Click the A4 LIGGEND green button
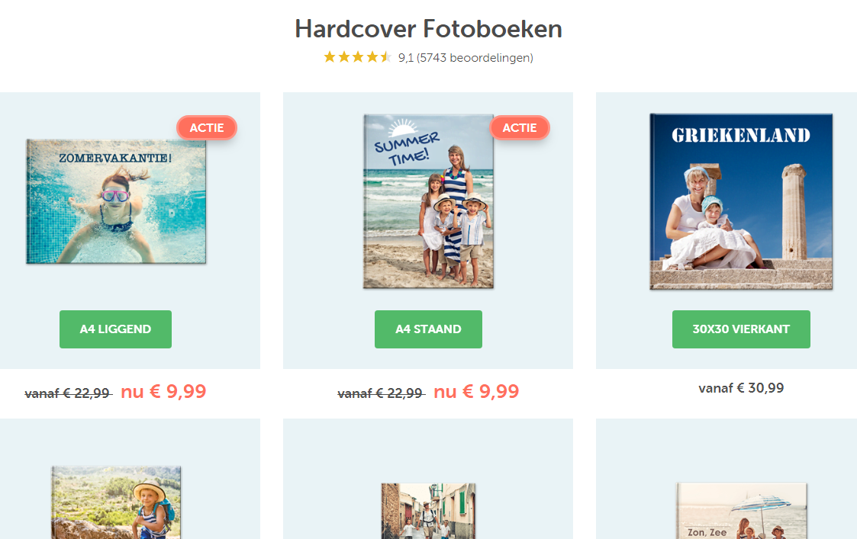 (x=115, y=329)
